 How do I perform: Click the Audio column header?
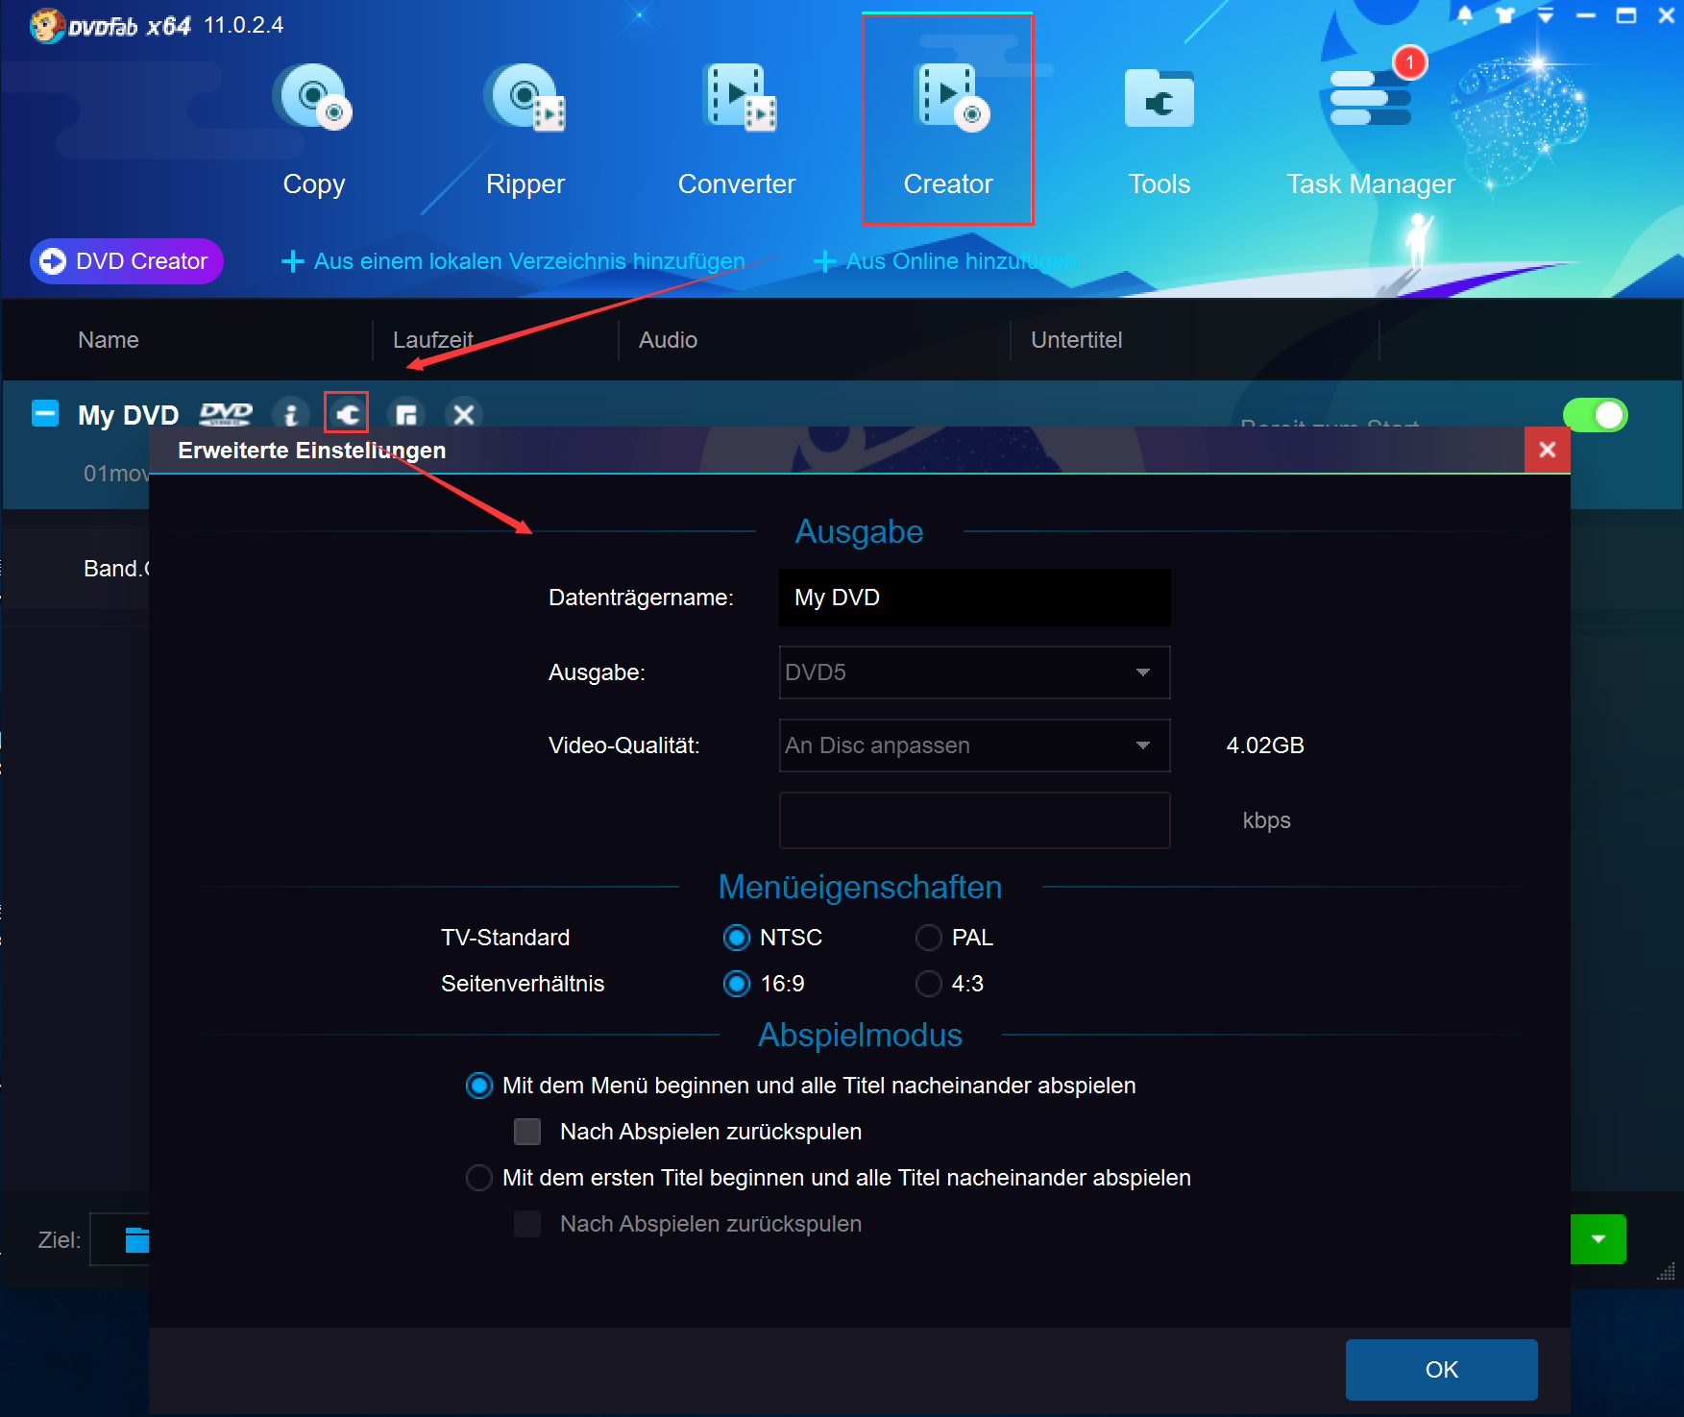coord(669,340)
